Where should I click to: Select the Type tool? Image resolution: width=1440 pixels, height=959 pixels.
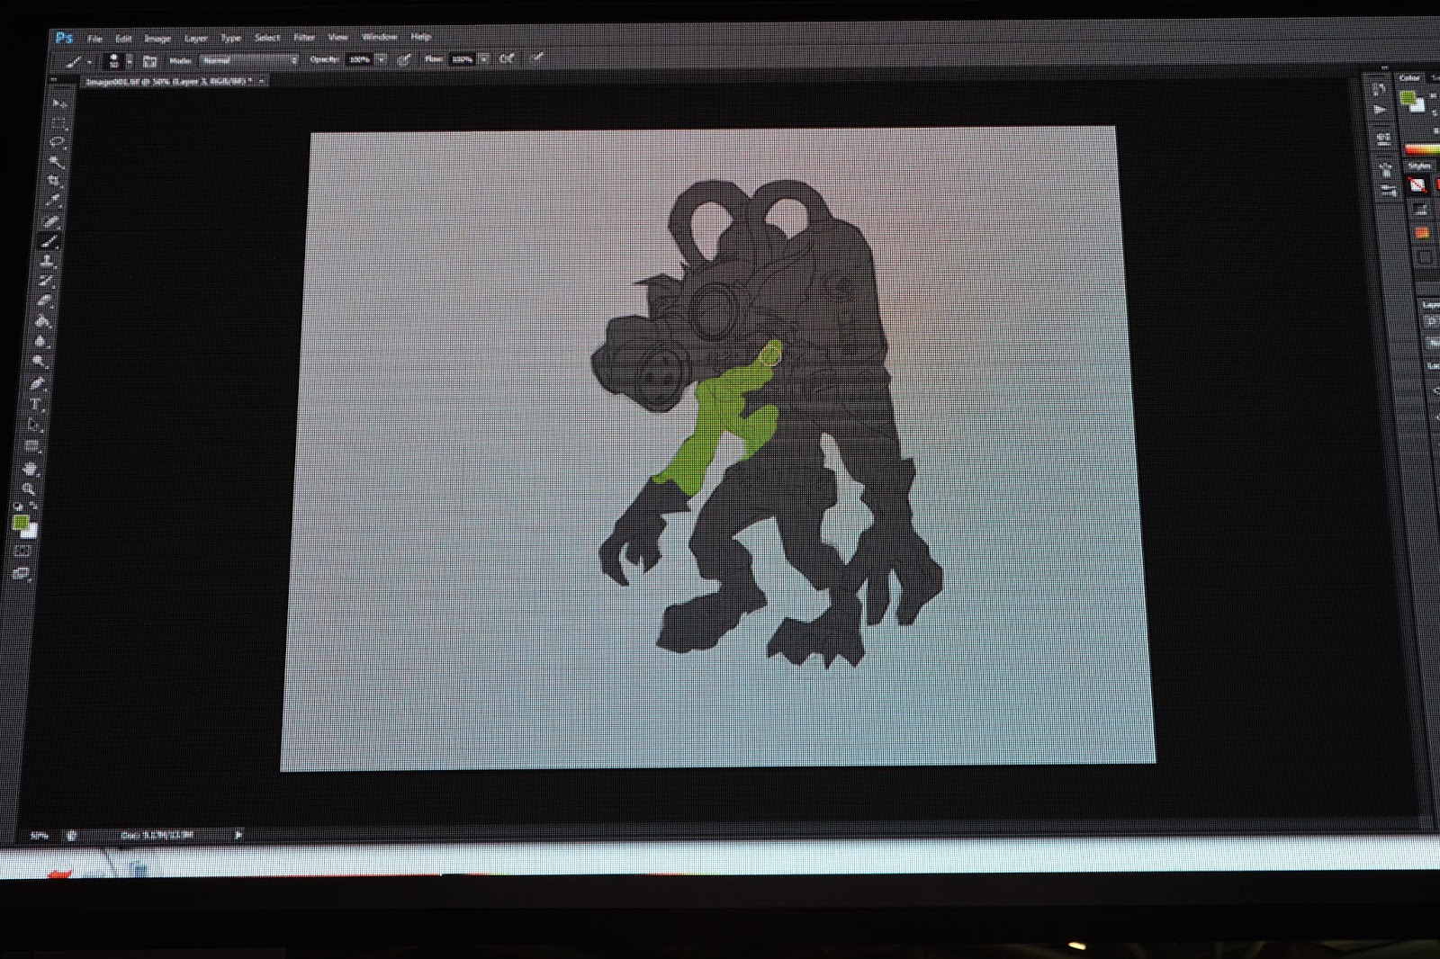click(x=36, y=405)
